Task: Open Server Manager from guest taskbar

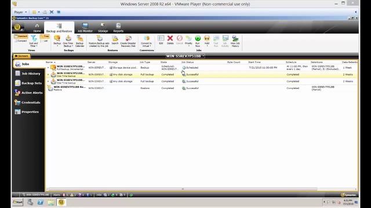Action: [x=30, y=202]
